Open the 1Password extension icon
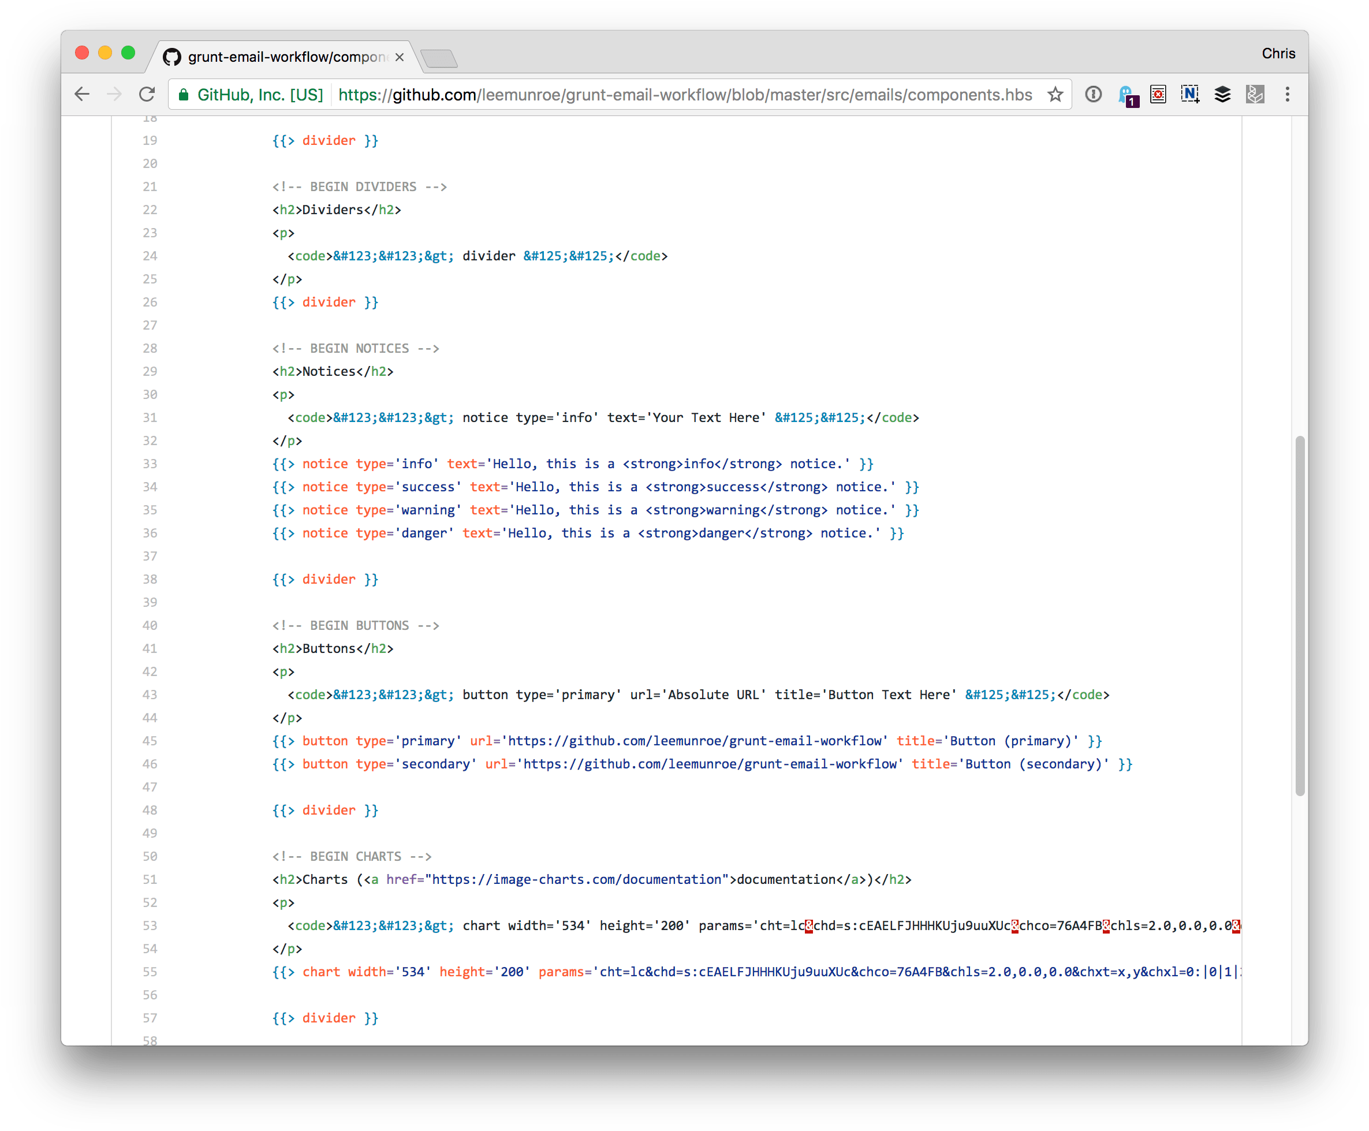1369x1131 pixels. tap(1094, 95)
